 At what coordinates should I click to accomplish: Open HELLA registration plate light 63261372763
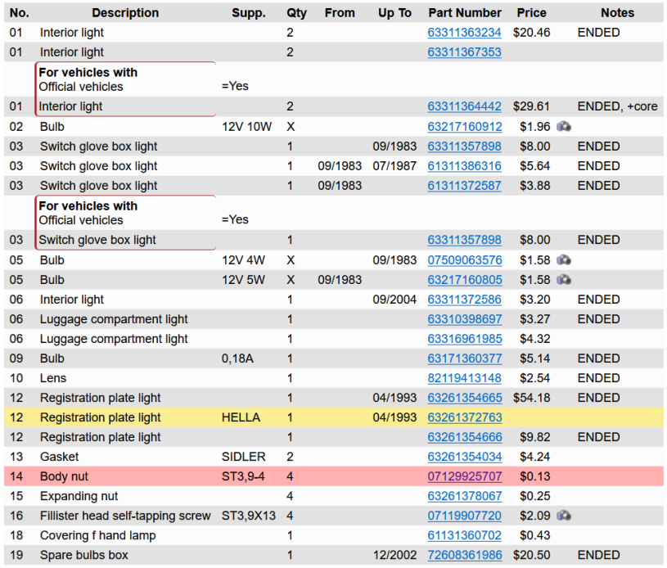[x=464, y=417]
